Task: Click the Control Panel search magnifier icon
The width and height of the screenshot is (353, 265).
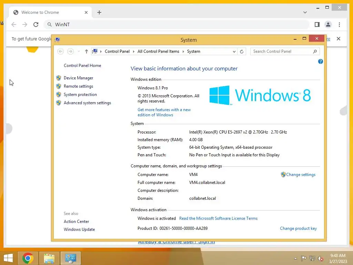Action: click(x=315, y=51)
